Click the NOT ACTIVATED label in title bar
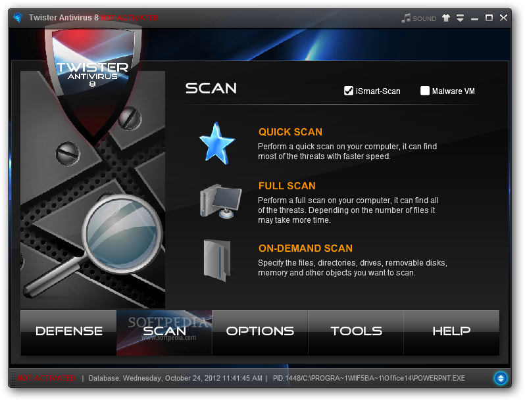This screenshot has height=401, width=525. tap(129, 18)
